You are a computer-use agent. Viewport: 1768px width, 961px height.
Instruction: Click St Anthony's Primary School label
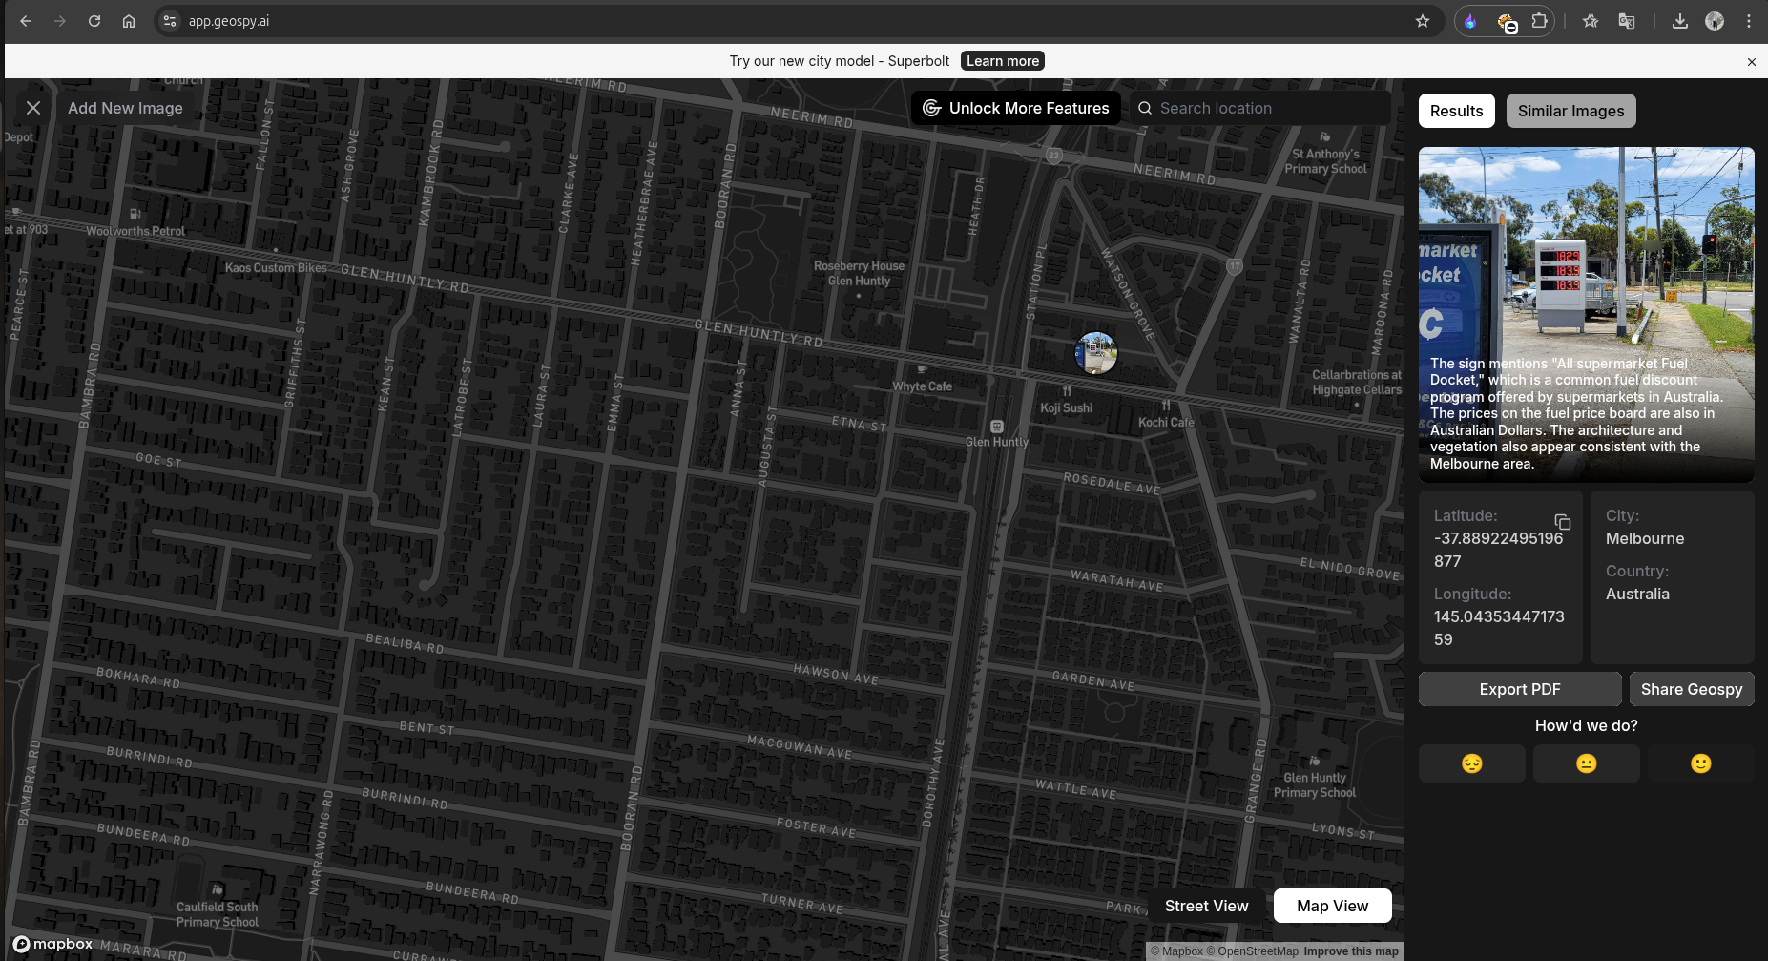pyautogui.click(x=1325, y=161)
